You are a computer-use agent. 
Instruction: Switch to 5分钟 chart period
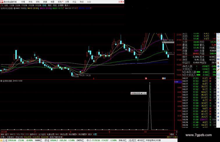(18, 5)
